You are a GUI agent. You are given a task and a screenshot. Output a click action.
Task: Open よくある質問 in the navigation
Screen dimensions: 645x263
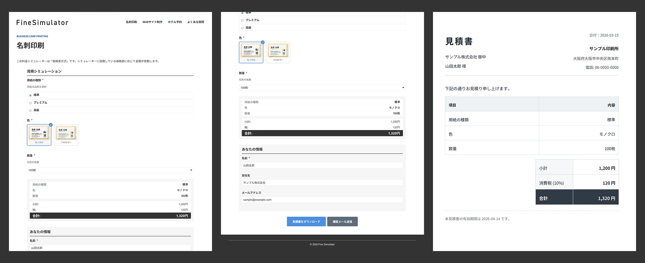(x=196, y=22)
